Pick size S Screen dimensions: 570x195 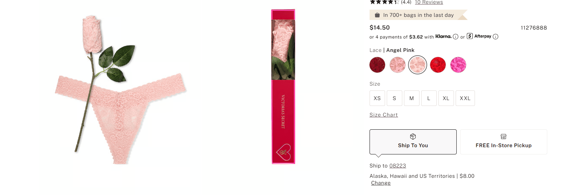pos(394,98)
